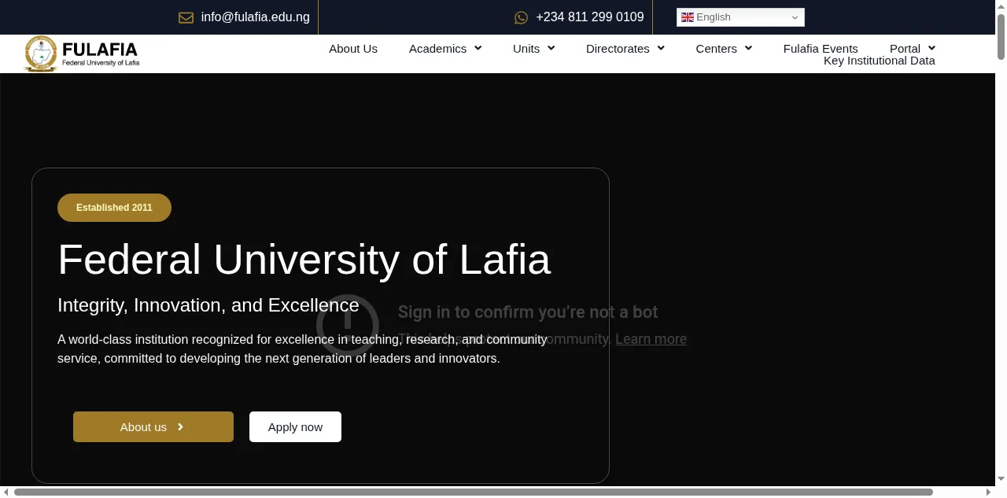Click the scroll down arrow
1007x498 pixels.
pos(1001,479)
